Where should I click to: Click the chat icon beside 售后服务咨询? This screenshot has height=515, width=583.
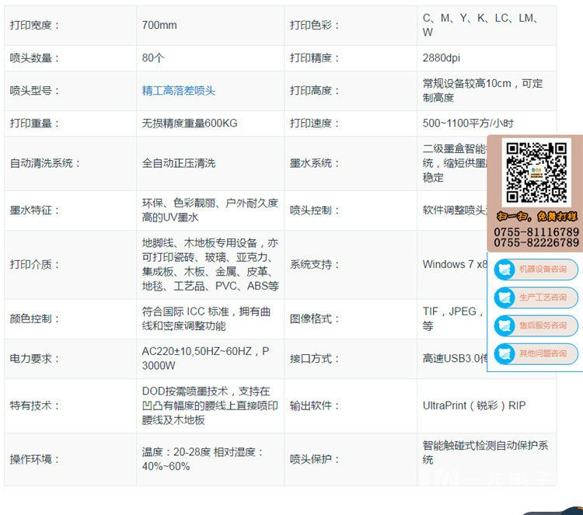click(x=505, y=325)
